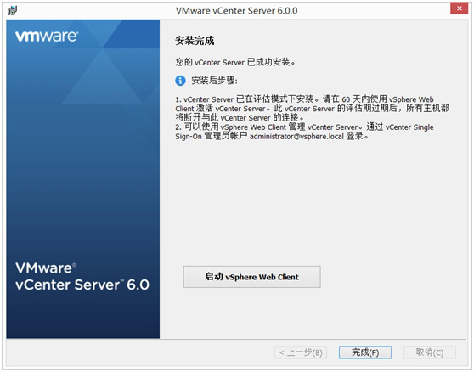Click the VMware word above vCenter Server 6.0
This screenshot has height=372, width=474.
[45, 268]
